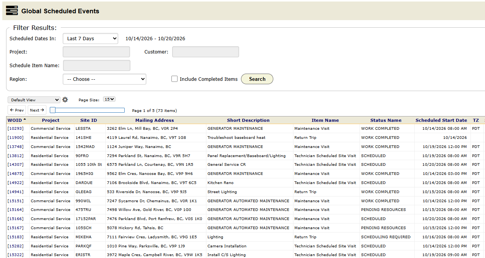Open work order [15151]
The image size is (485, 258).
coord(15,201)
